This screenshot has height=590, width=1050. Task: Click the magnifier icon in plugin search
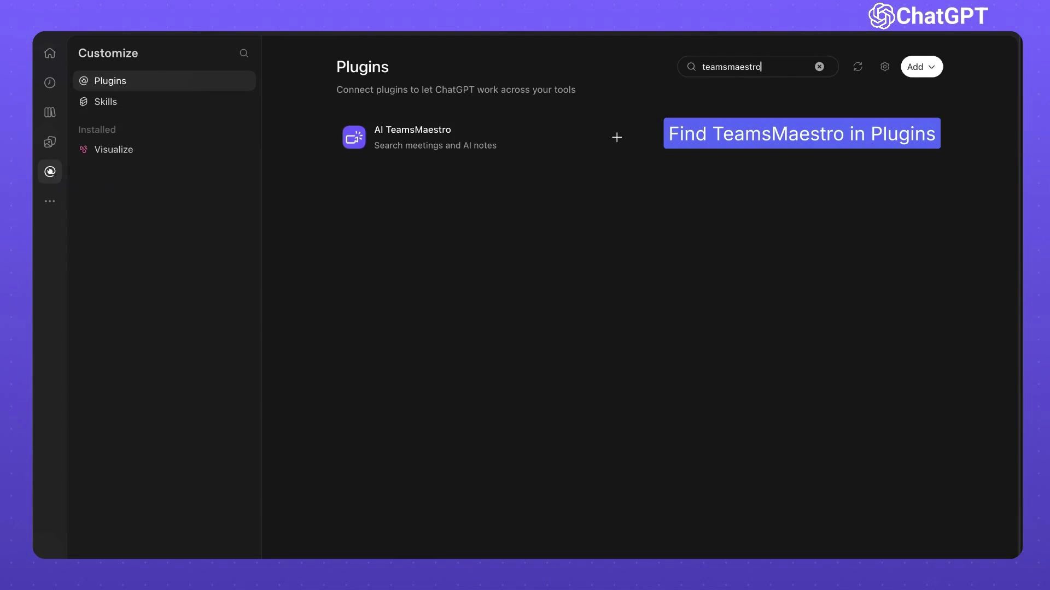click(x=691, y=67)
